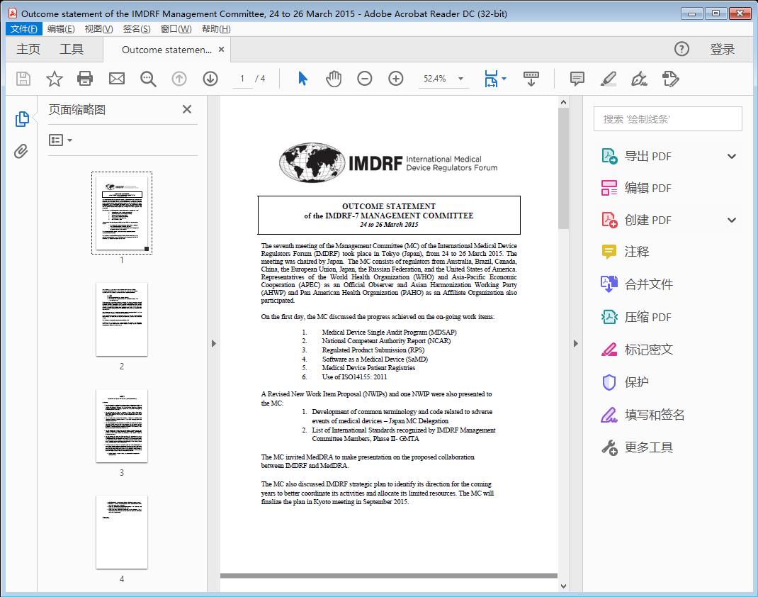Open the 编辑(E) menu
758x597 pixels.
[61, 29]
